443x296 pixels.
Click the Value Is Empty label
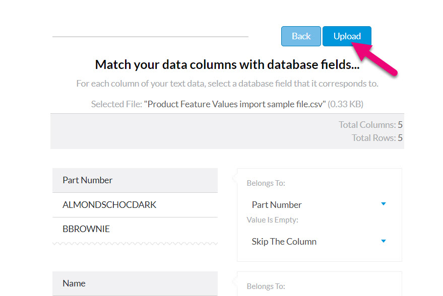pyautogui.click(x=272, y=220)
